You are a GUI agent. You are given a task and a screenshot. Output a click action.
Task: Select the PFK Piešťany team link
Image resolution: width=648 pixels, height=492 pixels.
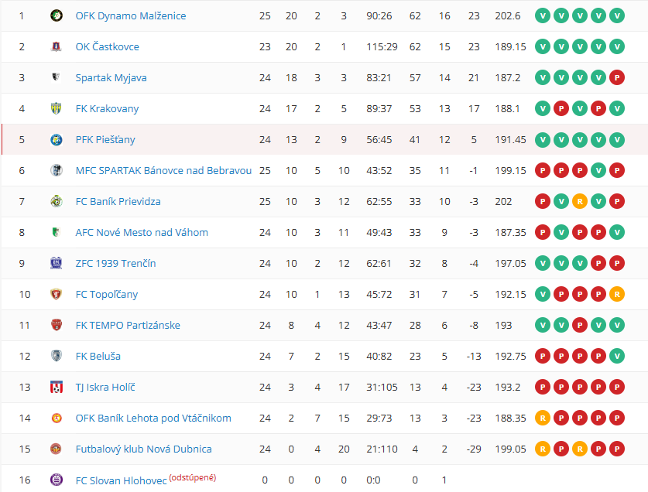[105, 139]
